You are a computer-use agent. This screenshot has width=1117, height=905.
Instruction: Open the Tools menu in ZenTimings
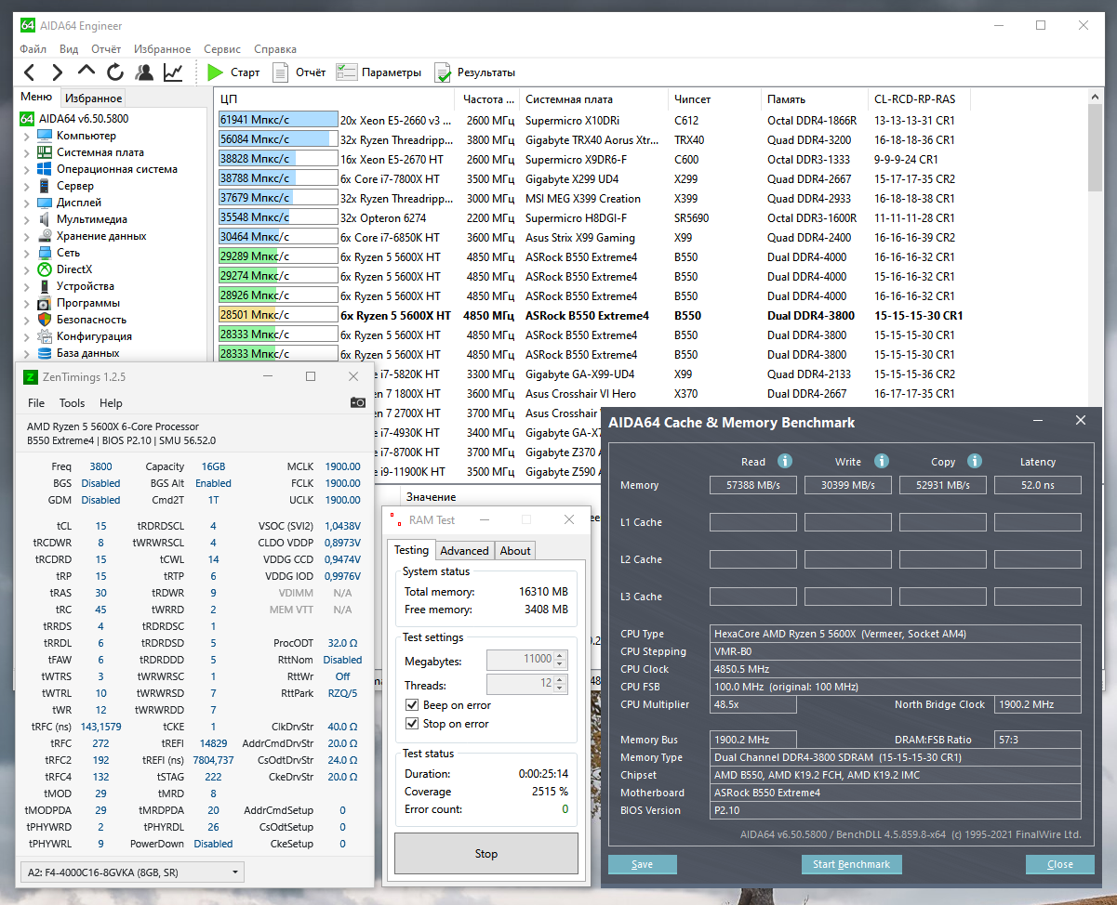pyautogui.click(x=72, y=403)
